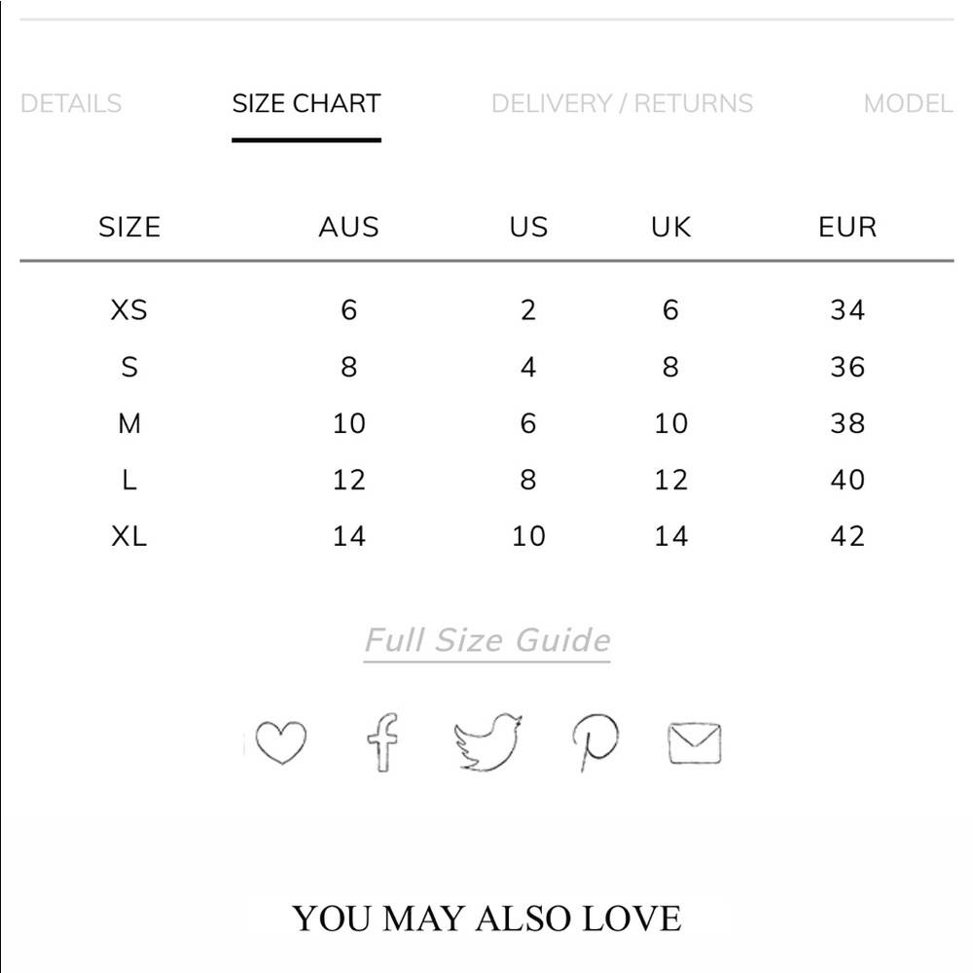Screen dimensions: 973x973
Task: Click the AUS column header
Action: (348, 227)
